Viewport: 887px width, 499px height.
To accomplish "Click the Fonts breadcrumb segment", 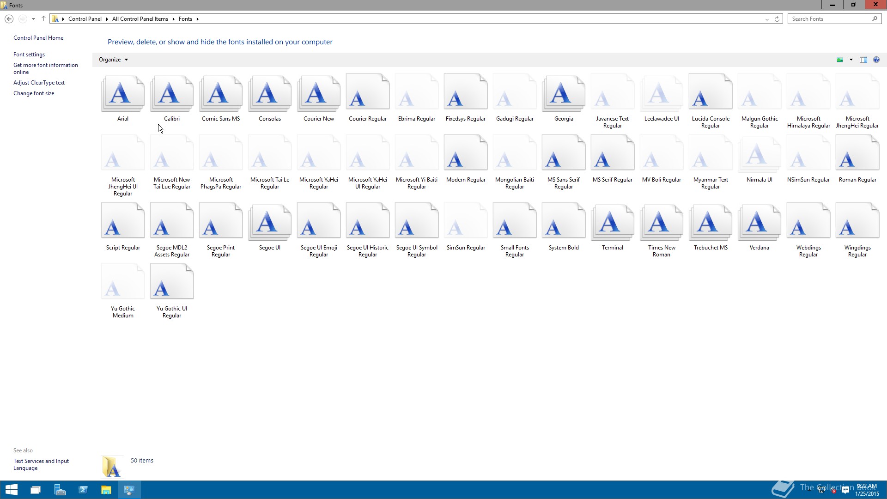I will click(185, 19).
